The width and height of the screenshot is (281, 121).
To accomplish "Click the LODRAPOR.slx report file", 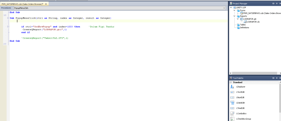I will click(x=253, y=22).
